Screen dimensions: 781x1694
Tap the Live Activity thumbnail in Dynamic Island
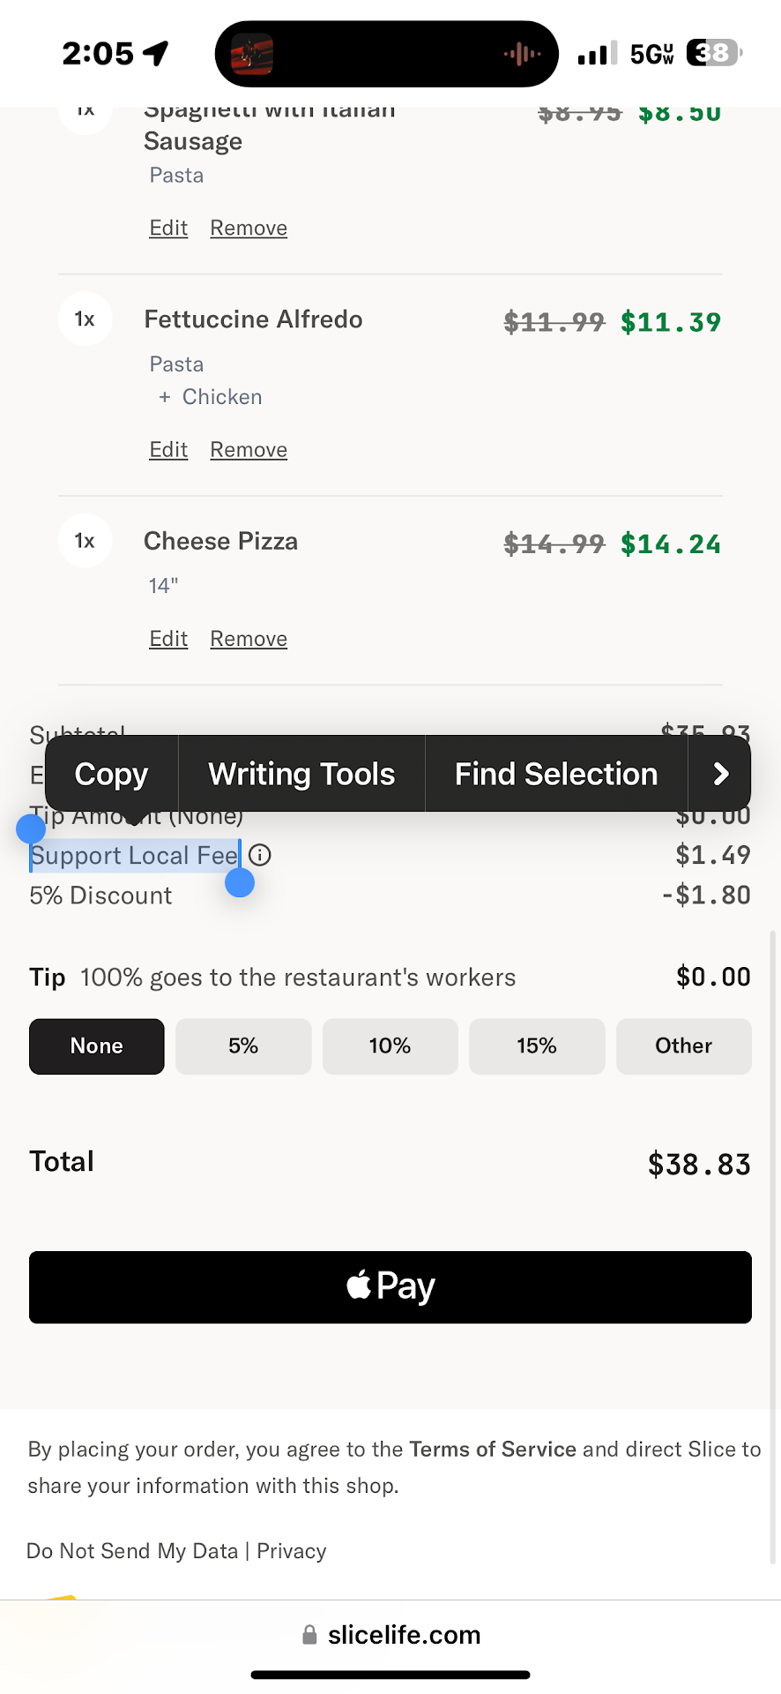pos(252,55)
